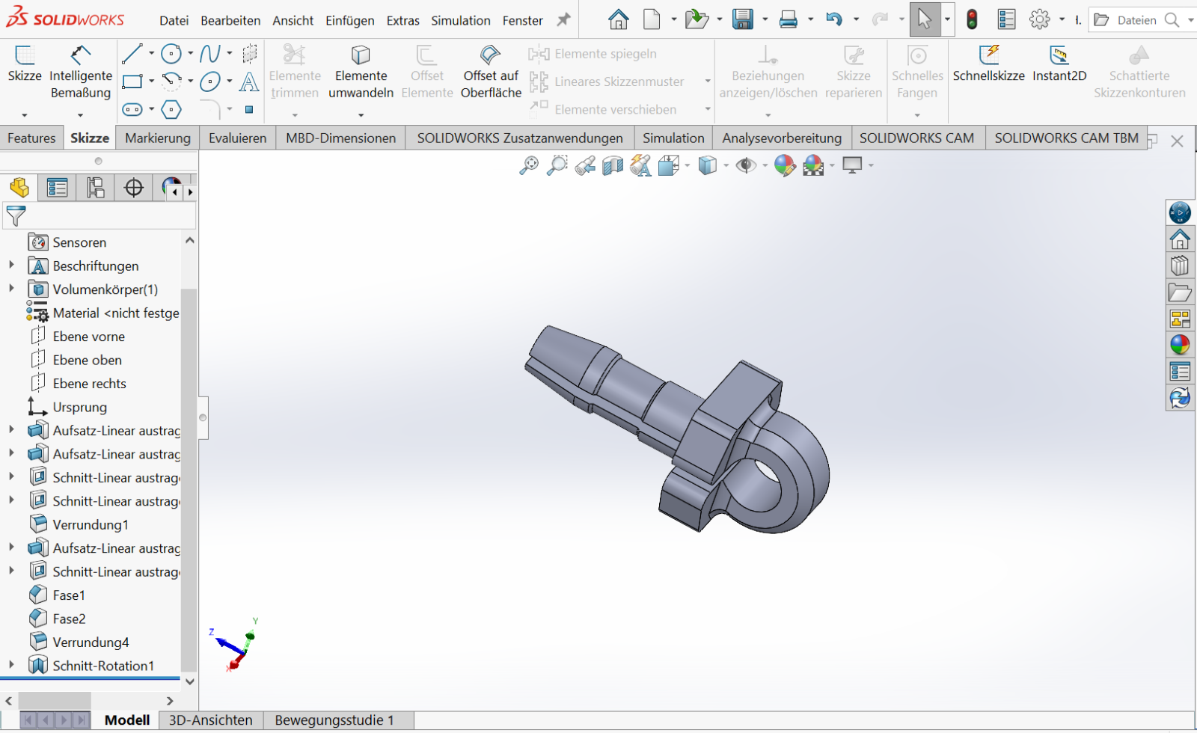The image size is (1197, 733).
Task: Open the Bewegungsstudie 1 tab
Action: (x=334, y=720)
